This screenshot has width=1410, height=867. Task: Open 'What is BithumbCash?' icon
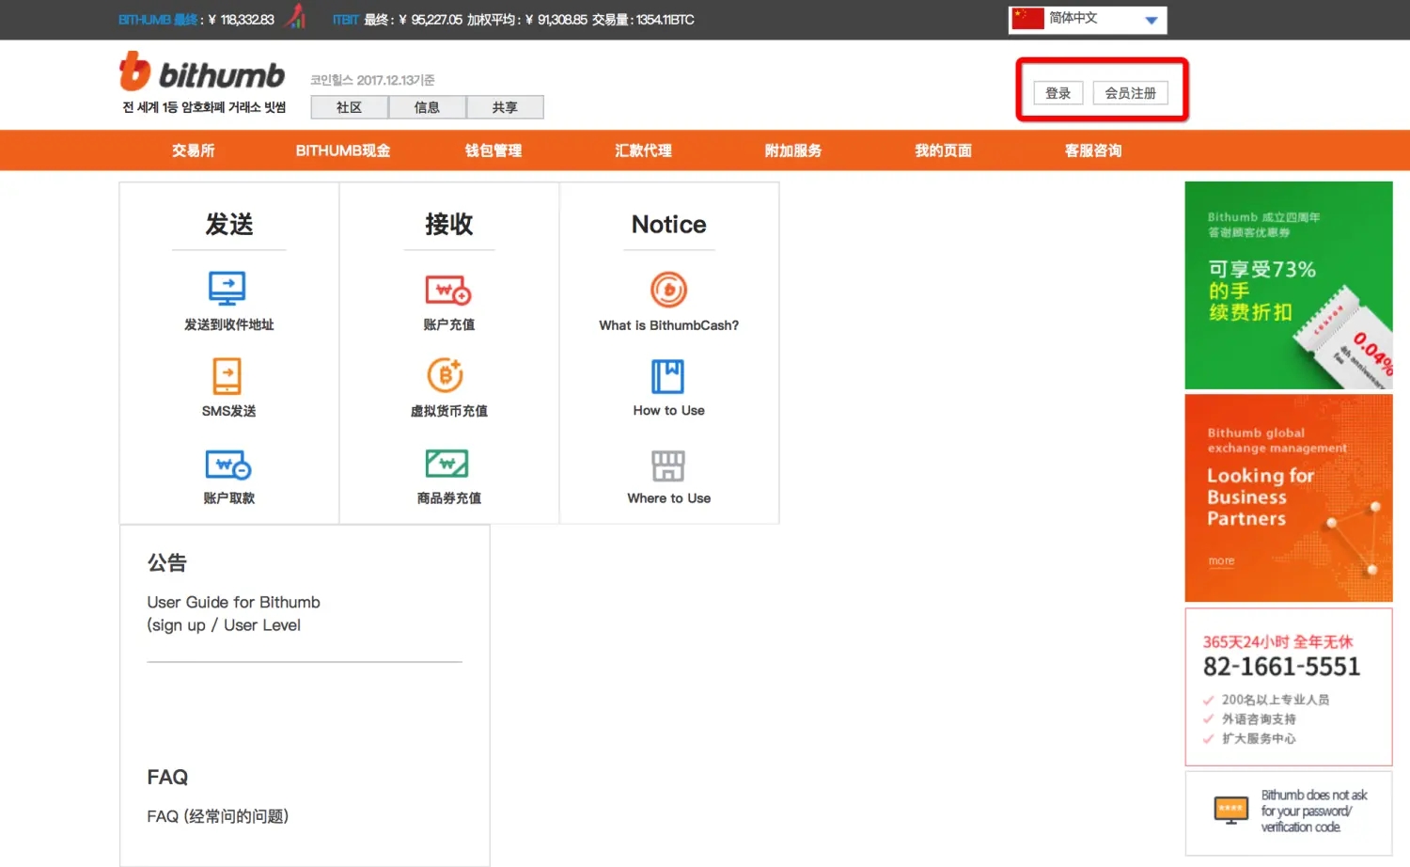pos(668,289)
